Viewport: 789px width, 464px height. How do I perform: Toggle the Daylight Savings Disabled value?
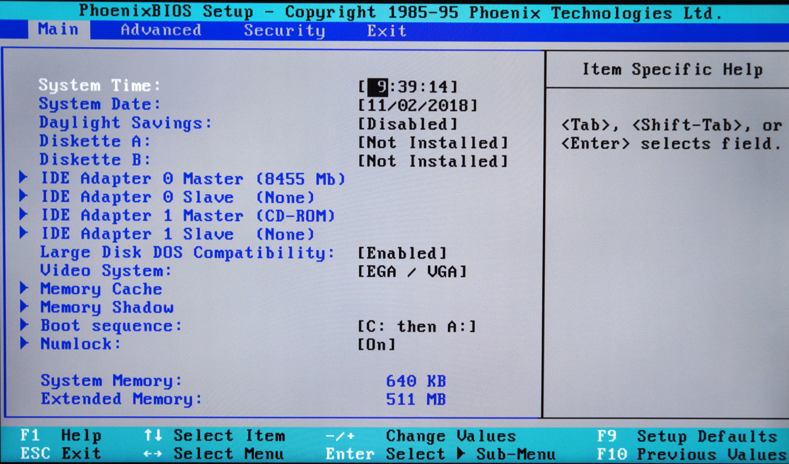pos(408,123)
